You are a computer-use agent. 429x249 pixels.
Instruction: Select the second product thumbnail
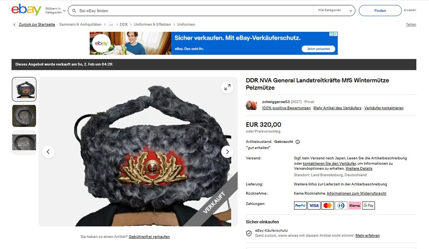tap(24, 116)
